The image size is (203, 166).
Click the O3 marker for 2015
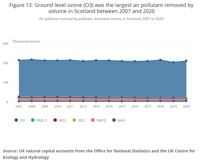tap(122, 61)
